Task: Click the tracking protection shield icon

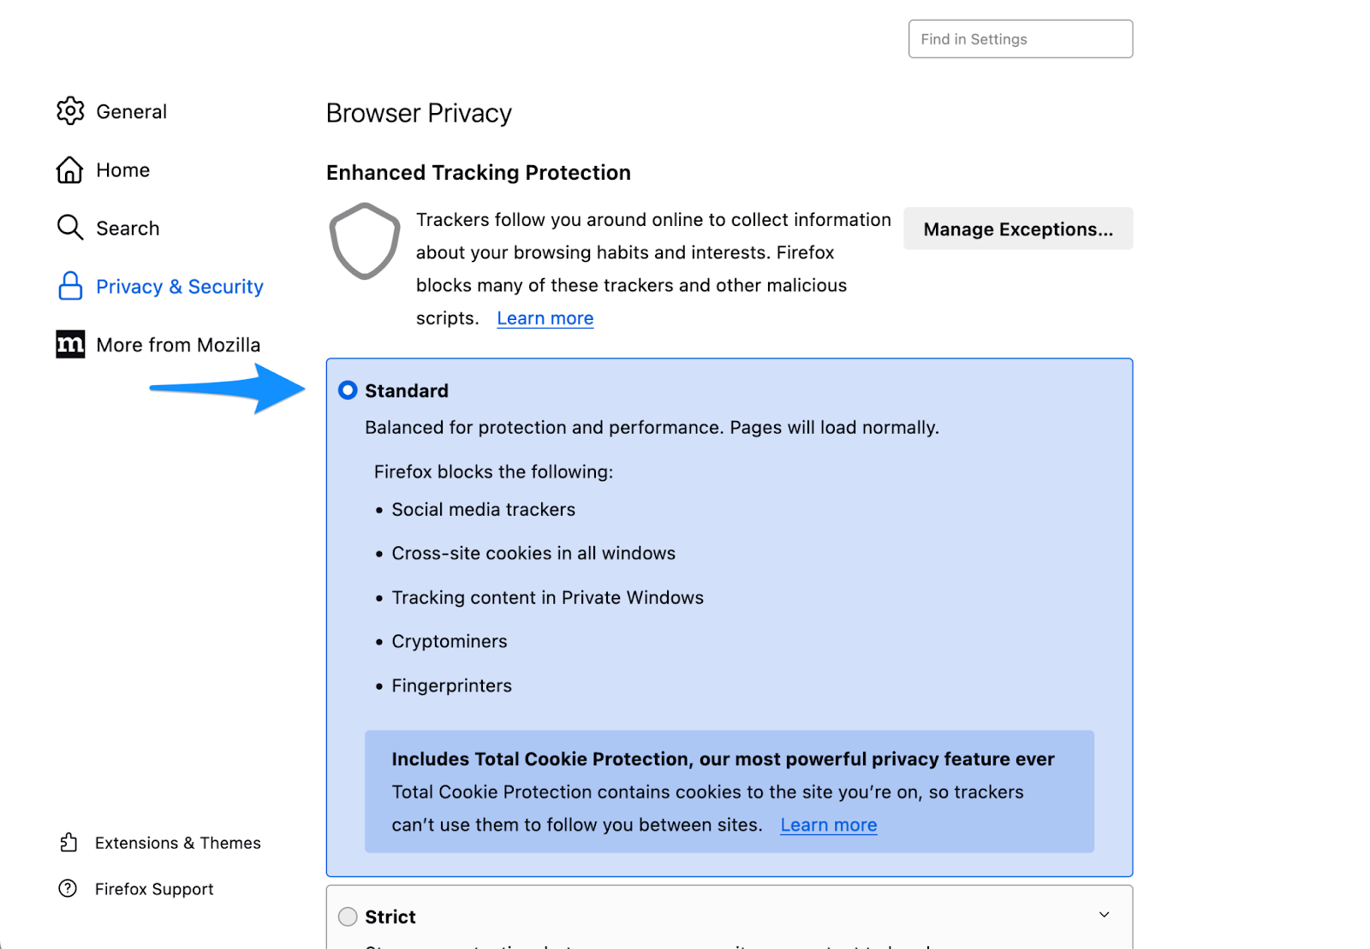Action: click(364, 240)
